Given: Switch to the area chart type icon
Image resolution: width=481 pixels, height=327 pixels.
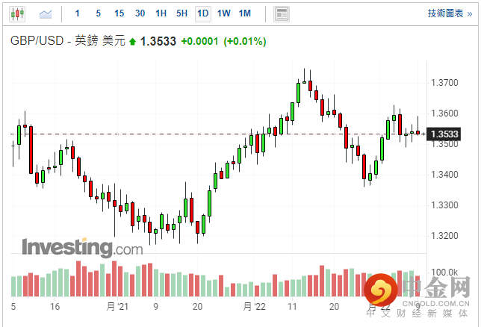Looking at the screenshot, I should coord(46,13).
